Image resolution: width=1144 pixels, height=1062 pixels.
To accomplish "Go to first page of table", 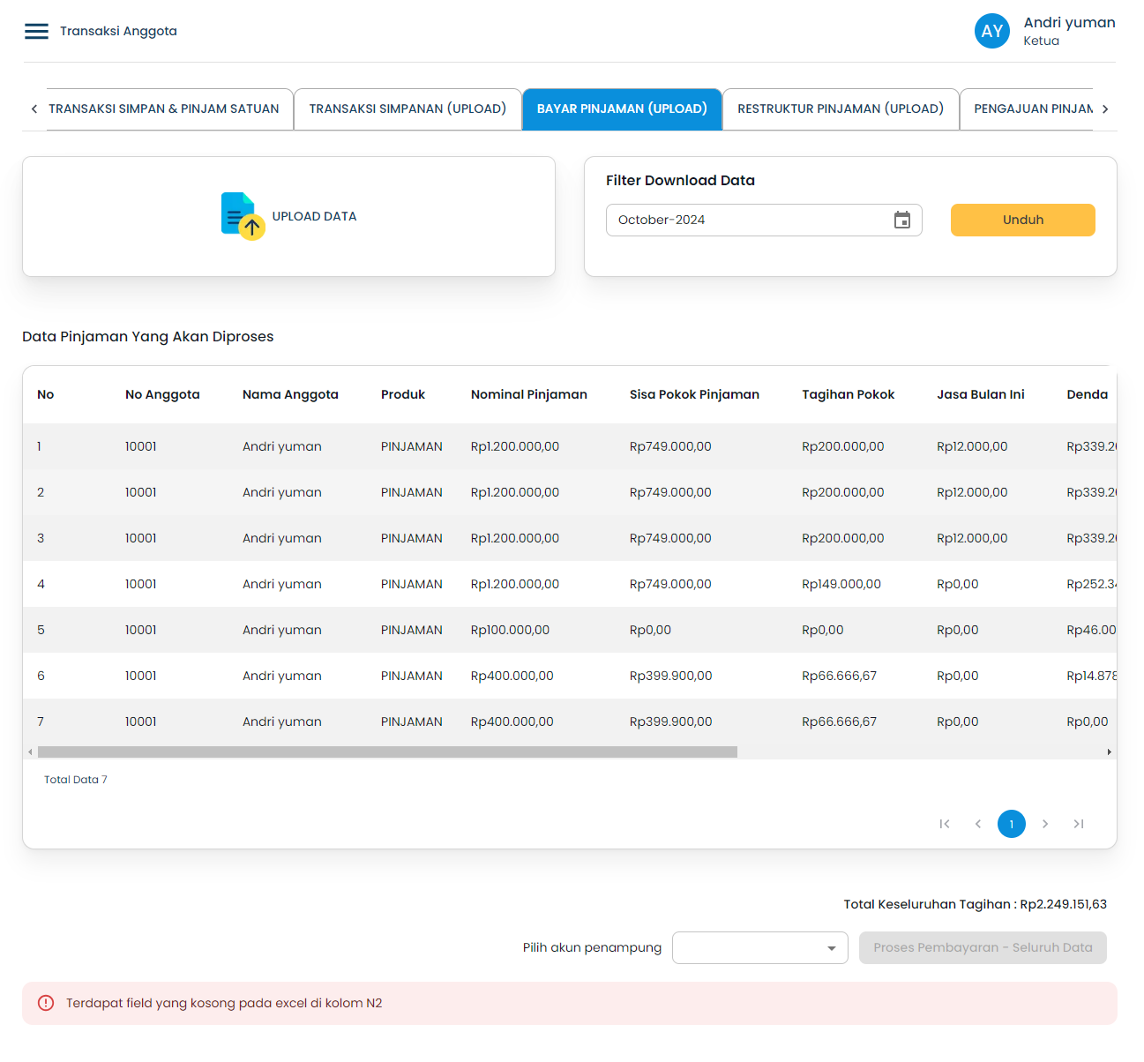I will point(945,824).
